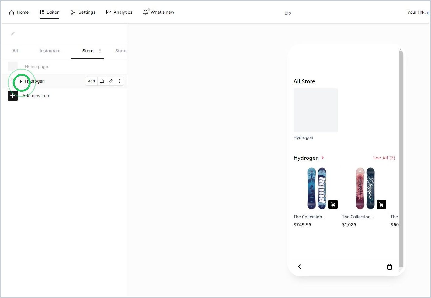
Task: Click the pencil icon above the tabs
Action: coord(13,33)
